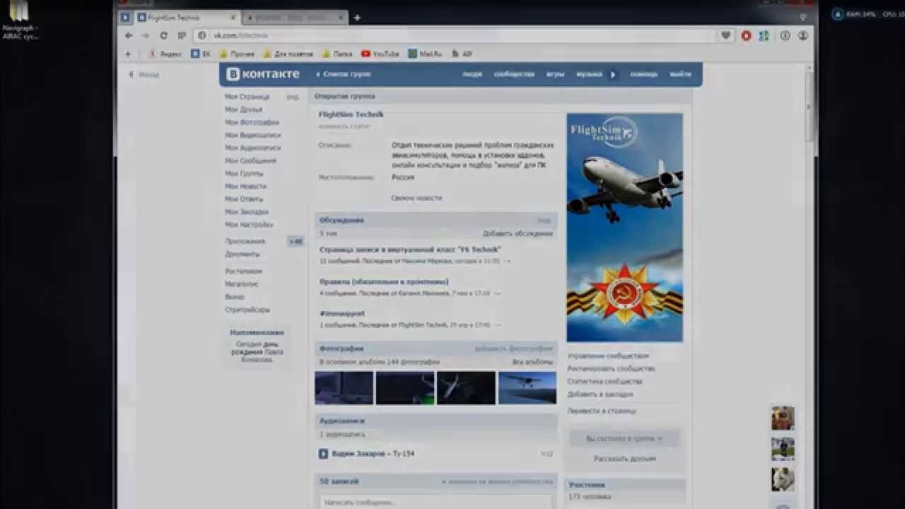Play the Вадим Захаров Ту-154 audio
Viewport: 905px width, 509px height.
point(323,454)
